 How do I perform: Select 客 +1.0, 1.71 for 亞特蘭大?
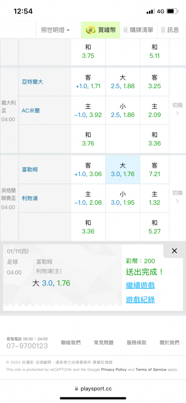click(x=88, y=82)
